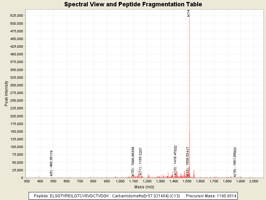Click the 525,000 tick on the intensity axis
Image resolution: width=266 pixels, height=200 pixels.
(x=16, y=16)
